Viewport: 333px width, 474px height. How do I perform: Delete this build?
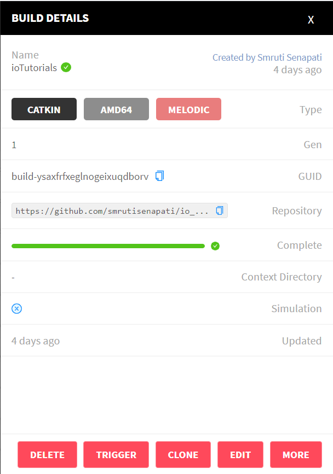coord(47,455)
